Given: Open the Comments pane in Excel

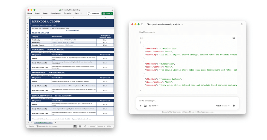Looking at the screenshot, I should [93, 14].
